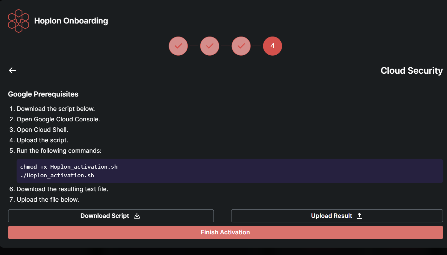Click the 'Upload the script.' step
The image size is (447, 255).
click(x=42, y=140)
